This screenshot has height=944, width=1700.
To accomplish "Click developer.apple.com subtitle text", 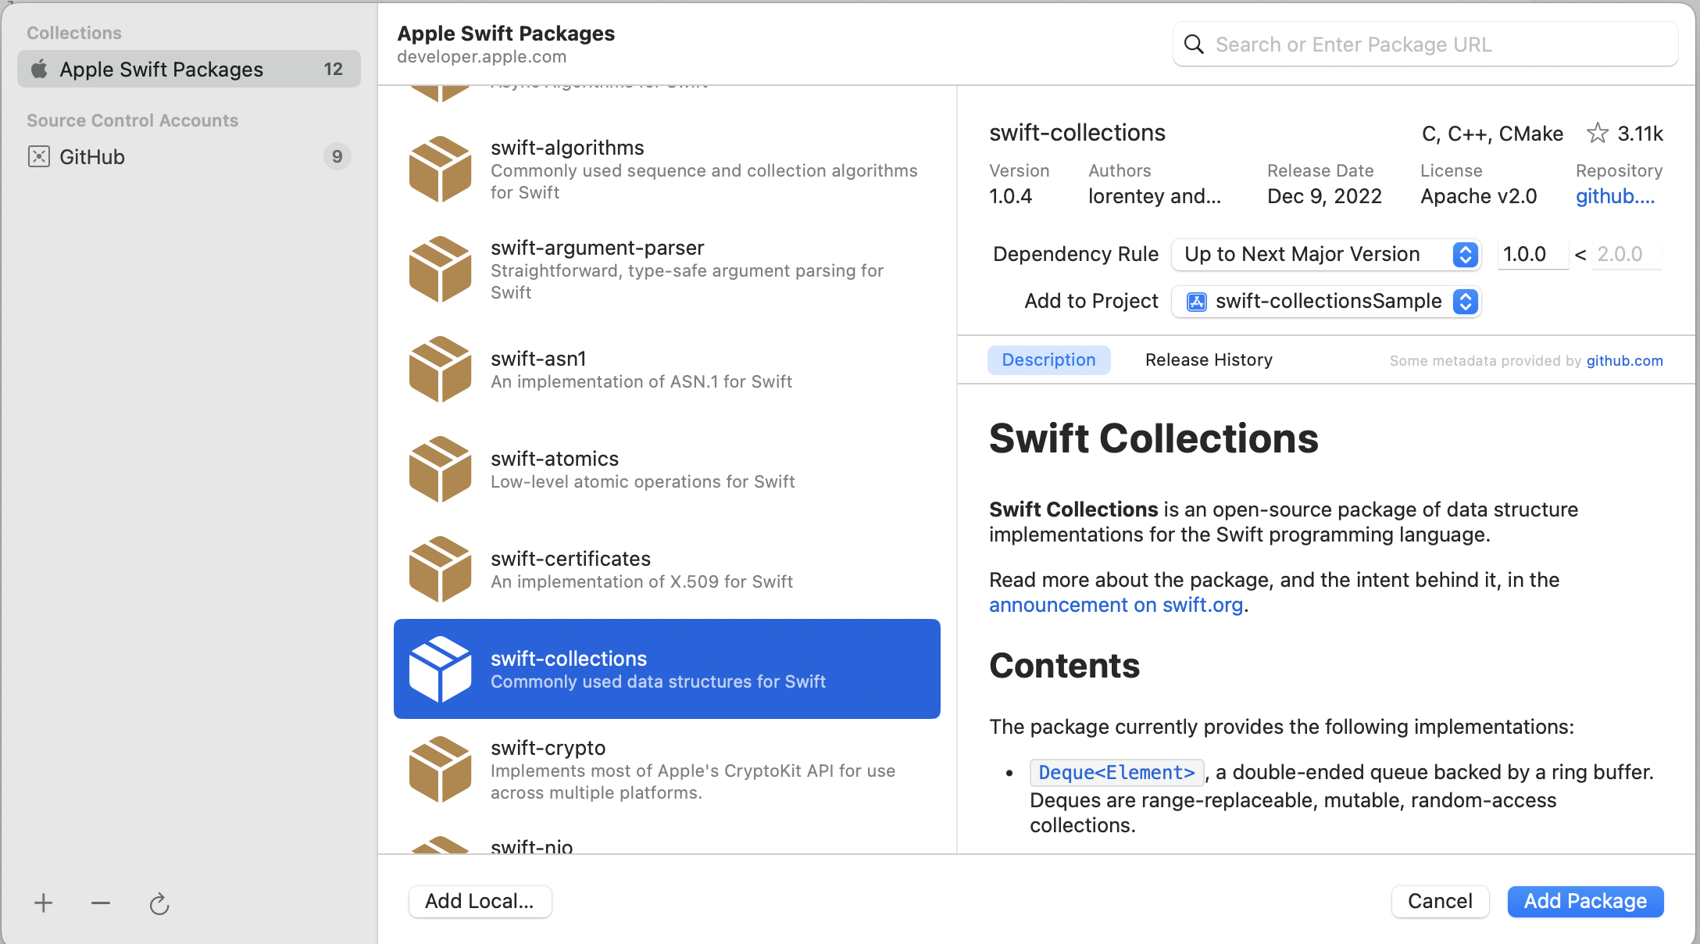I will pos(481,57).
